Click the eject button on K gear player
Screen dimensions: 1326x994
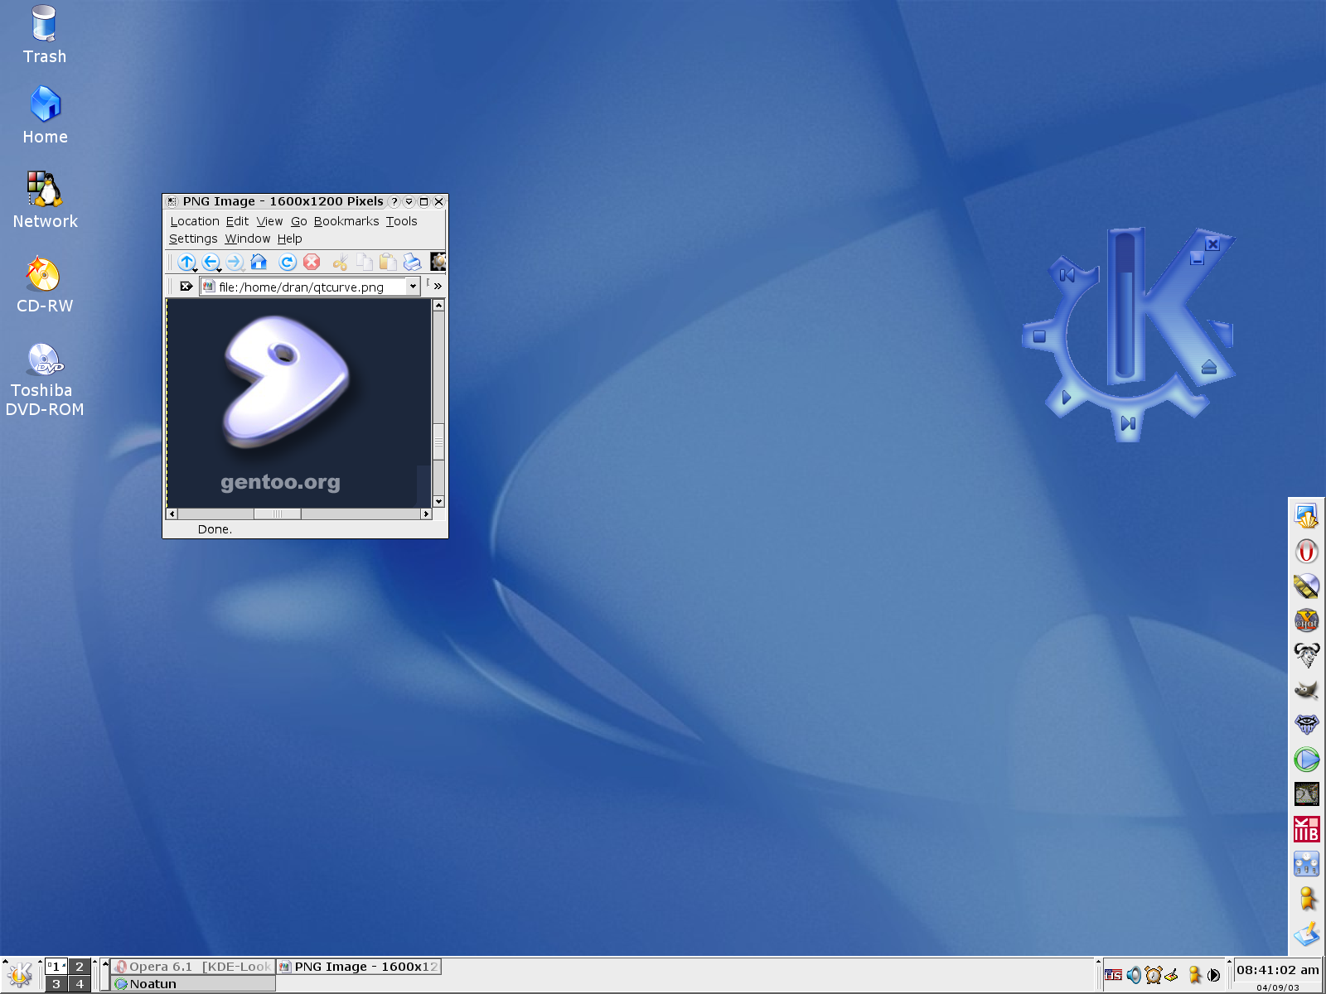coord(1208,366)
